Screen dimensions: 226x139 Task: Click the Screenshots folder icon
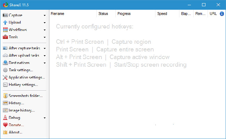point(5,96)
